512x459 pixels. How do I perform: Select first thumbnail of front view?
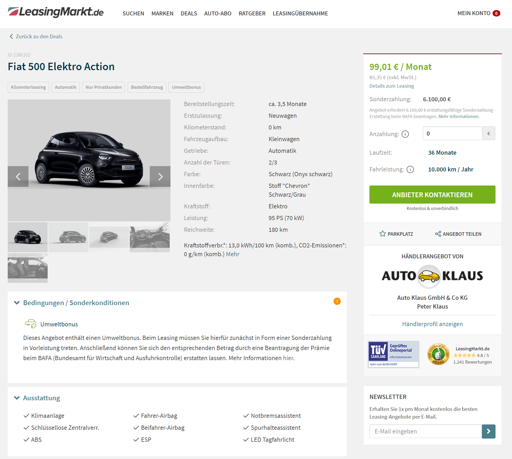[28, 237]
